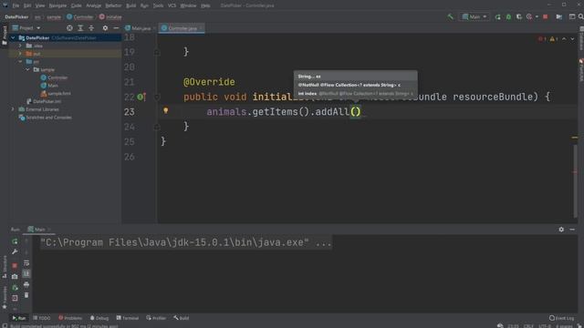The width and height of the screenshot is (584, 328).
Task: Collapse the DatePicker root tree node
Action: (13, 38)
